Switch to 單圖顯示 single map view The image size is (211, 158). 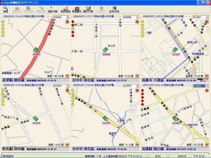pyautogui.click(x=77, y=9)
